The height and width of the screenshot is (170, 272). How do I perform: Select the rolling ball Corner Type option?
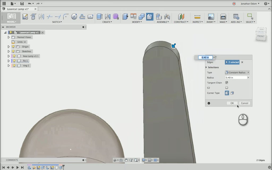227,93
